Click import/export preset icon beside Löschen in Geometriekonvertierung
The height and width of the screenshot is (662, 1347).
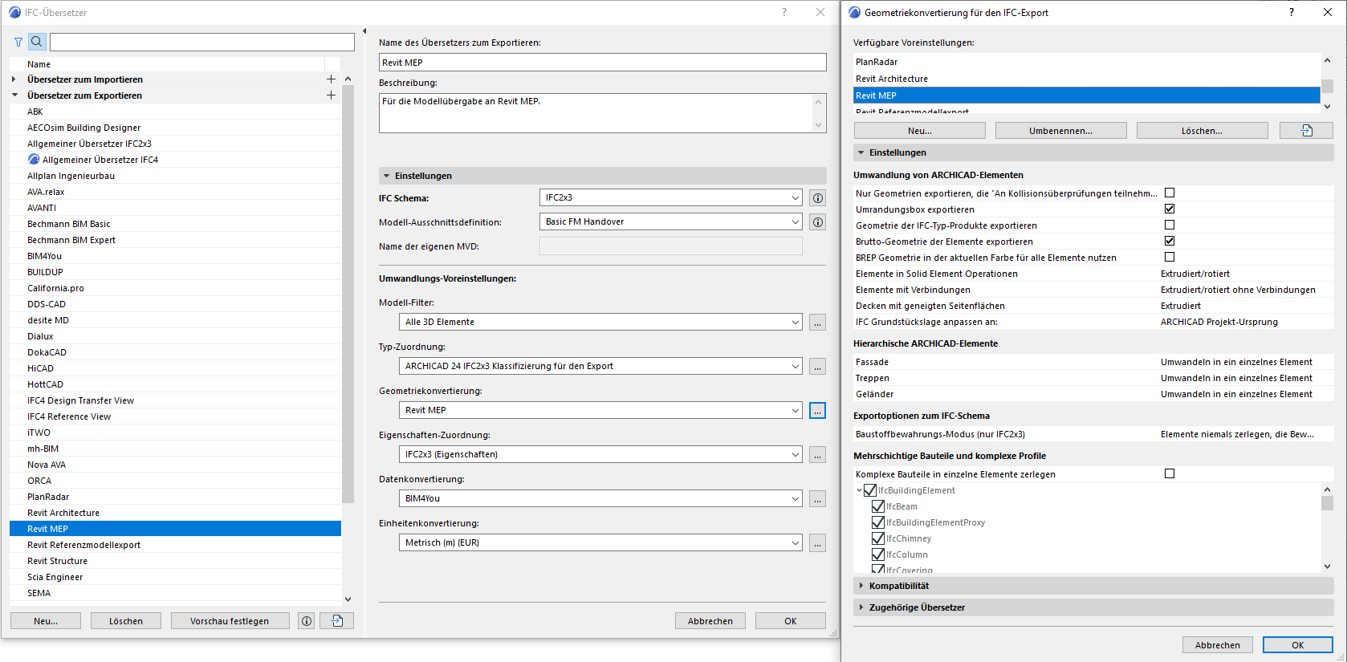pyautogui.click(x=1306, y=131)
